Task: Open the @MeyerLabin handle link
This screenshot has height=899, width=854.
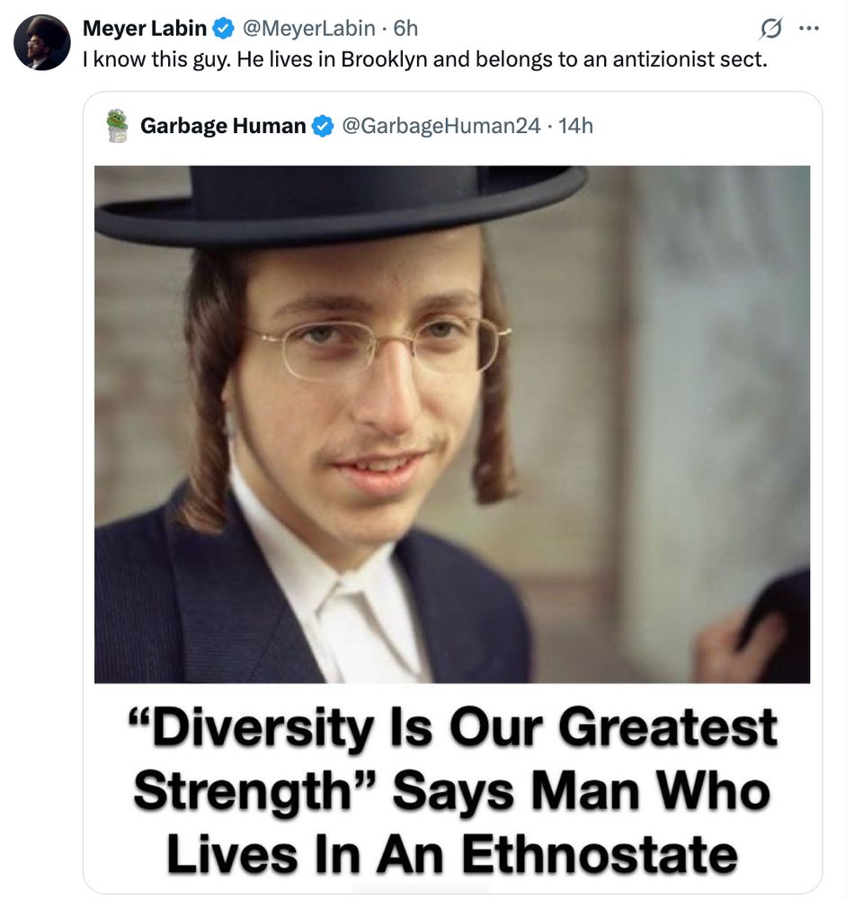Action: [309, 28]
